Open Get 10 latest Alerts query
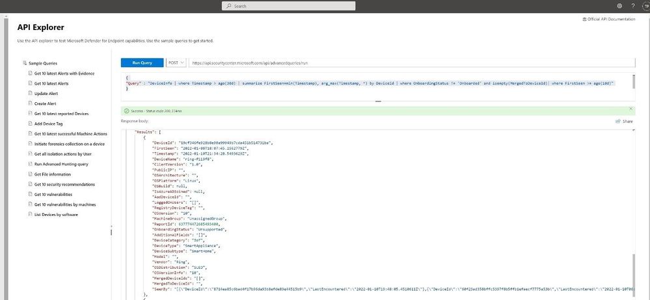Screen dimensions: 650x300 pos(51,83)
